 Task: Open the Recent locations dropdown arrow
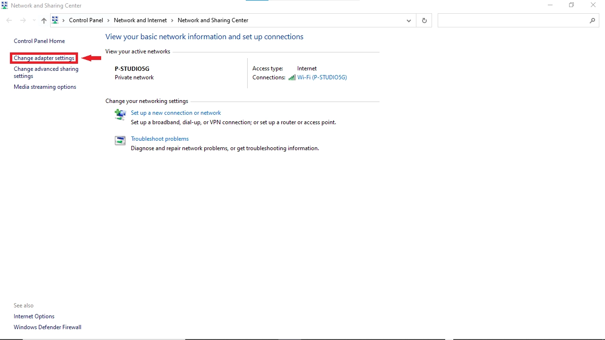(x=34, y=20)
